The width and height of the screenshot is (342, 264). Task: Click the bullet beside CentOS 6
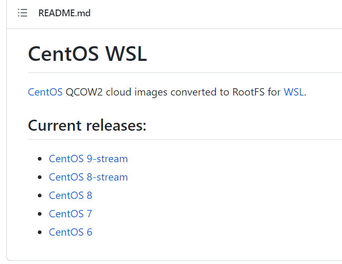click(x=40, y=232)
